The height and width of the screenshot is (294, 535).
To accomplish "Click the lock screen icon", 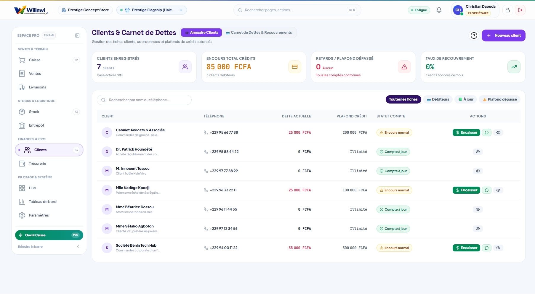I will coord(508,10).
